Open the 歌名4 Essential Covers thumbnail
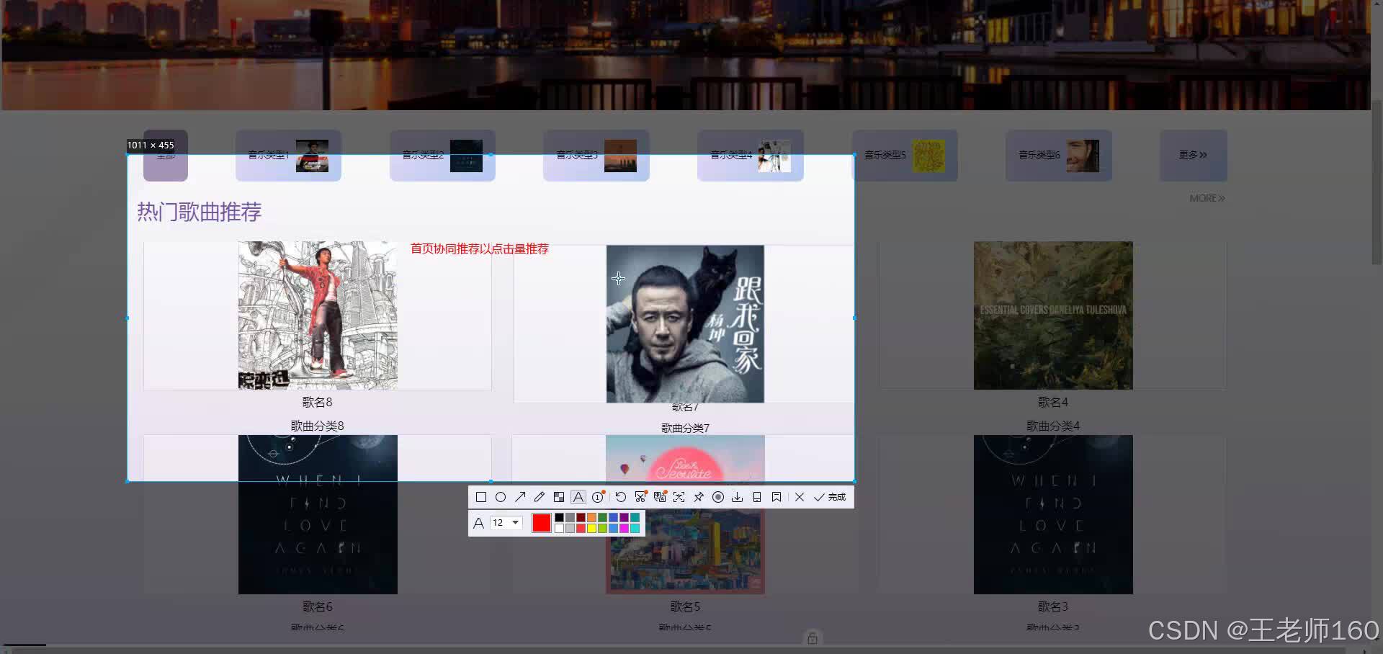Viewport: 1383px width, 654px height. pos(1053,315)
